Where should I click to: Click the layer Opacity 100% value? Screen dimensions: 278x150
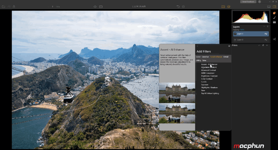point(242,30)
